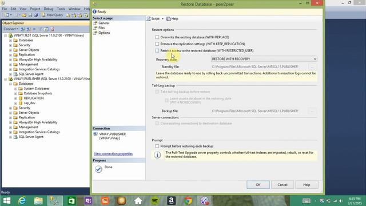Open Spotify from the taskbar
The width and height of the screenshot is (366, 206).
click(155, 201)
